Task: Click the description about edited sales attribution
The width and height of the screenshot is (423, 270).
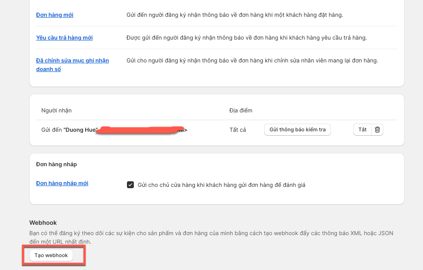Action: click(x=252, y=61)
